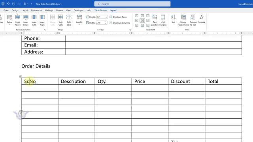The image size is (253, 142).
Task: Click the 'Discount' header cell
Action: [187, 81]
